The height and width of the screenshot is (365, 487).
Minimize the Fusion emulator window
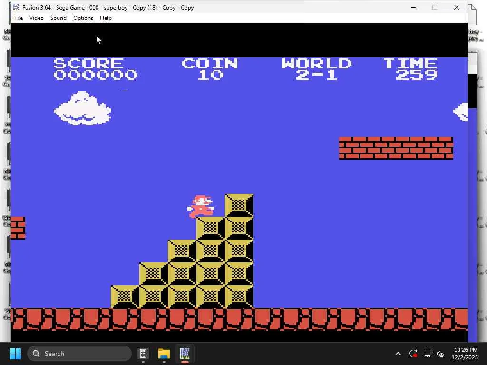click(x=413, y=8)
